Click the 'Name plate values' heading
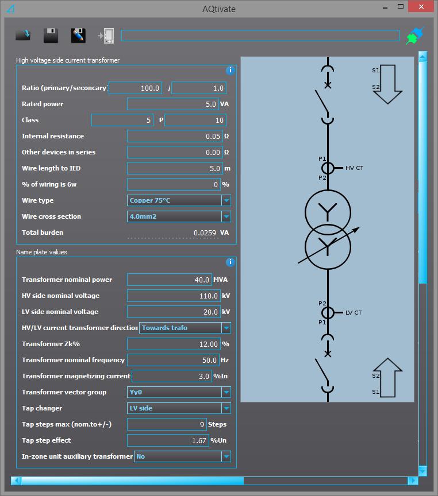The height and width of the screenshot is (496, 438). [41, 252]
